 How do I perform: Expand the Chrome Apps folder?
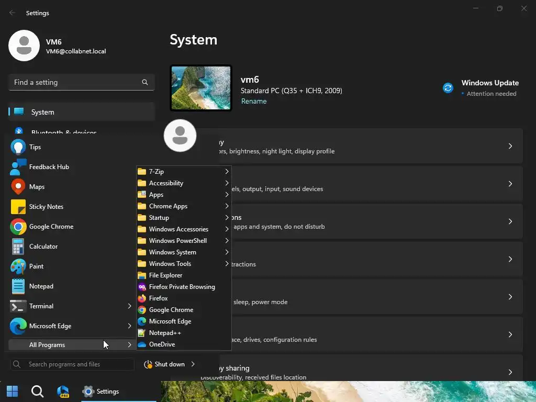184,206
